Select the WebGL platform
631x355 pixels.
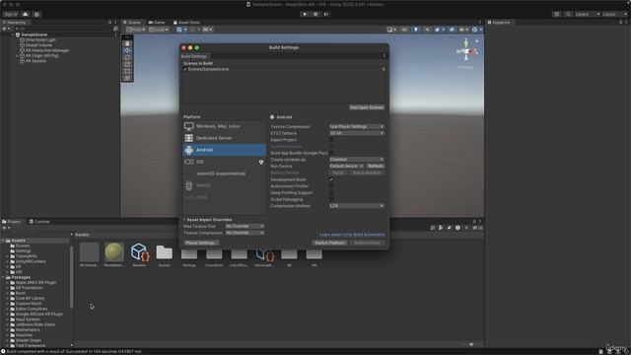coord(224,185)
